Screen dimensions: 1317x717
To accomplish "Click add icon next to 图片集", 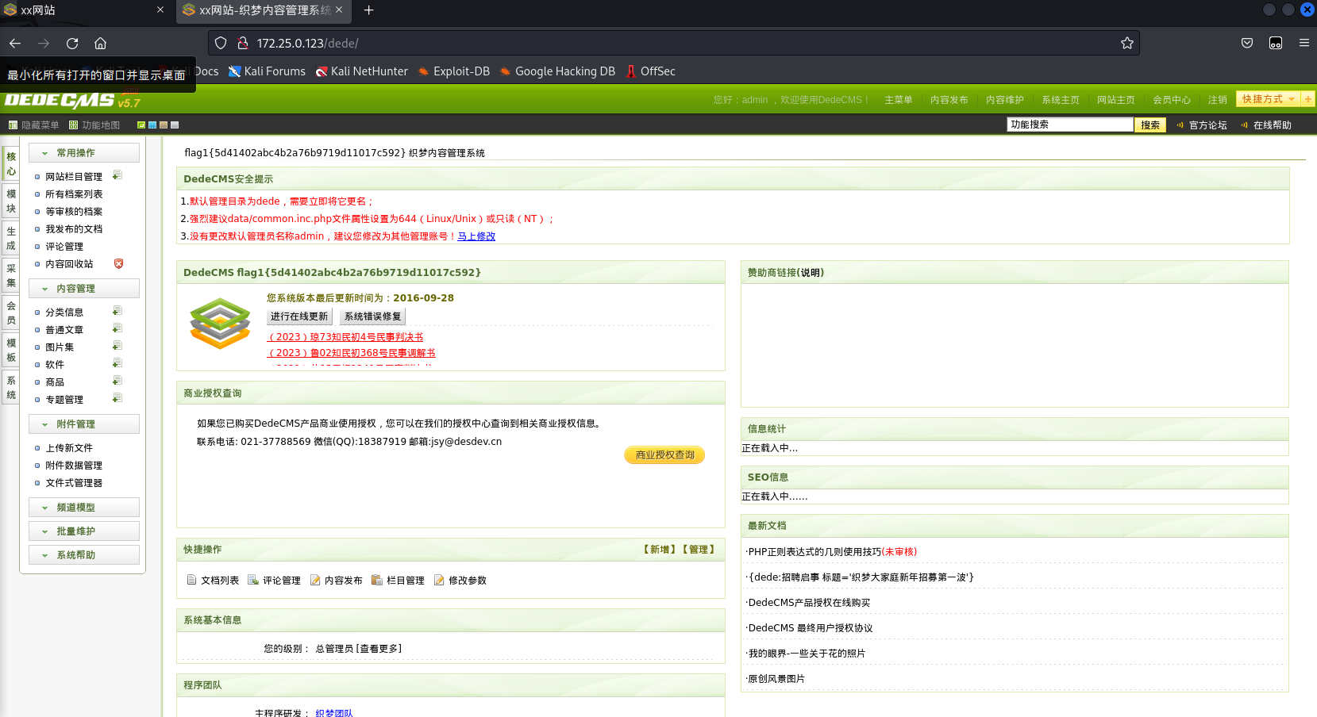I will 117,346.
